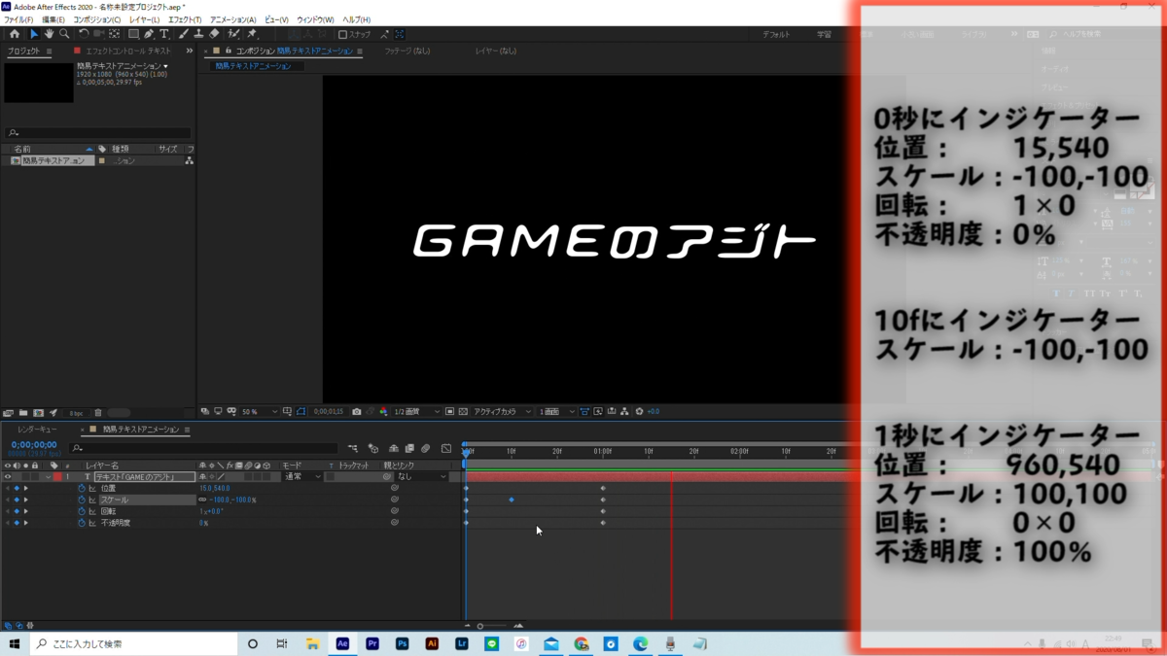This screenshot has height=656, width=1167.
Task: Toggle keyframe diamond for 位置 row
Action: click(17, 488)
